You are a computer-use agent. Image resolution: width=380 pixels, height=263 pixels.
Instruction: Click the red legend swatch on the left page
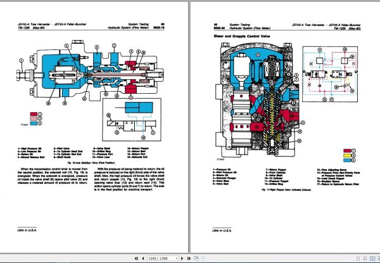point(34,114)
